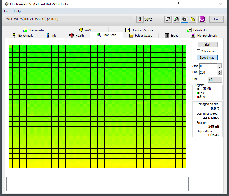
Task: Enable the Quick scan checkbox
Action: coord(198,51)
